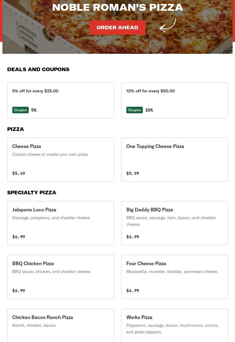Click the $5.99 One Topping price
Viewport: 235px width, 342px height.
(x=133, y=173)
